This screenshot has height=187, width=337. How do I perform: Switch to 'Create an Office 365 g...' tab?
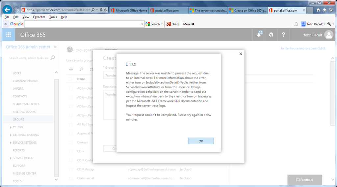247,10
